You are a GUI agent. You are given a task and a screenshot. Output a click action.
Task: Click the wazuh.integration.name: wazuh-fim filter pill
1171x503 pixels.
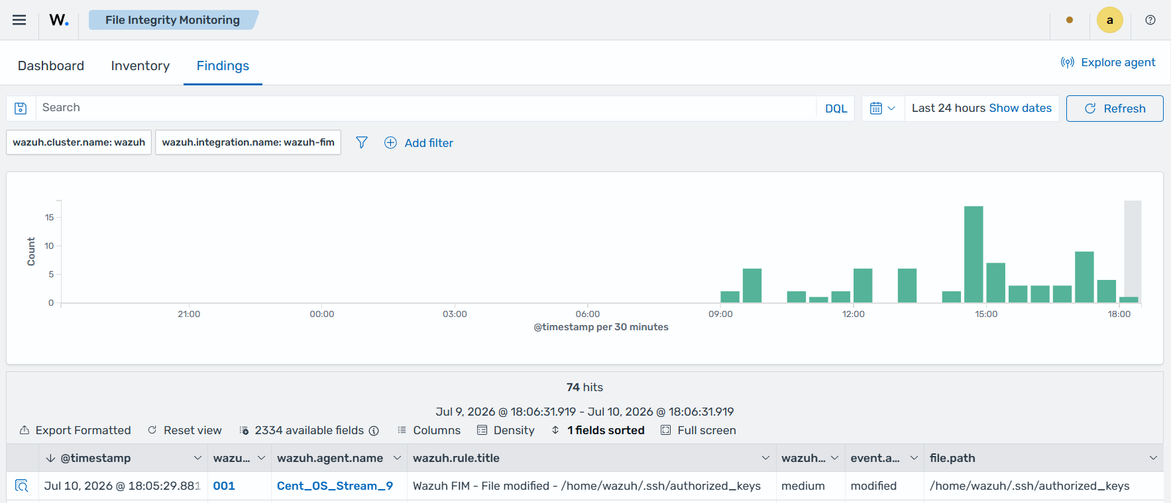[249, 142]
